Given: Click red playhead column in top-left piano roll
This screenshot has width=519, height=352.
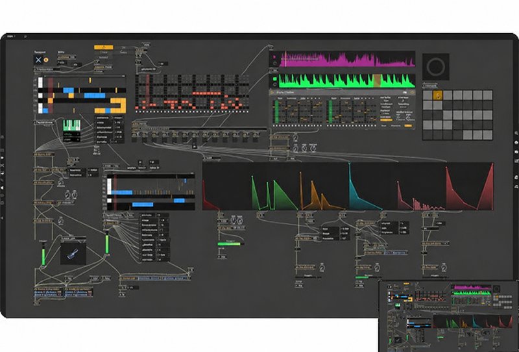Looking at the screenshot, I should (51, 95).
